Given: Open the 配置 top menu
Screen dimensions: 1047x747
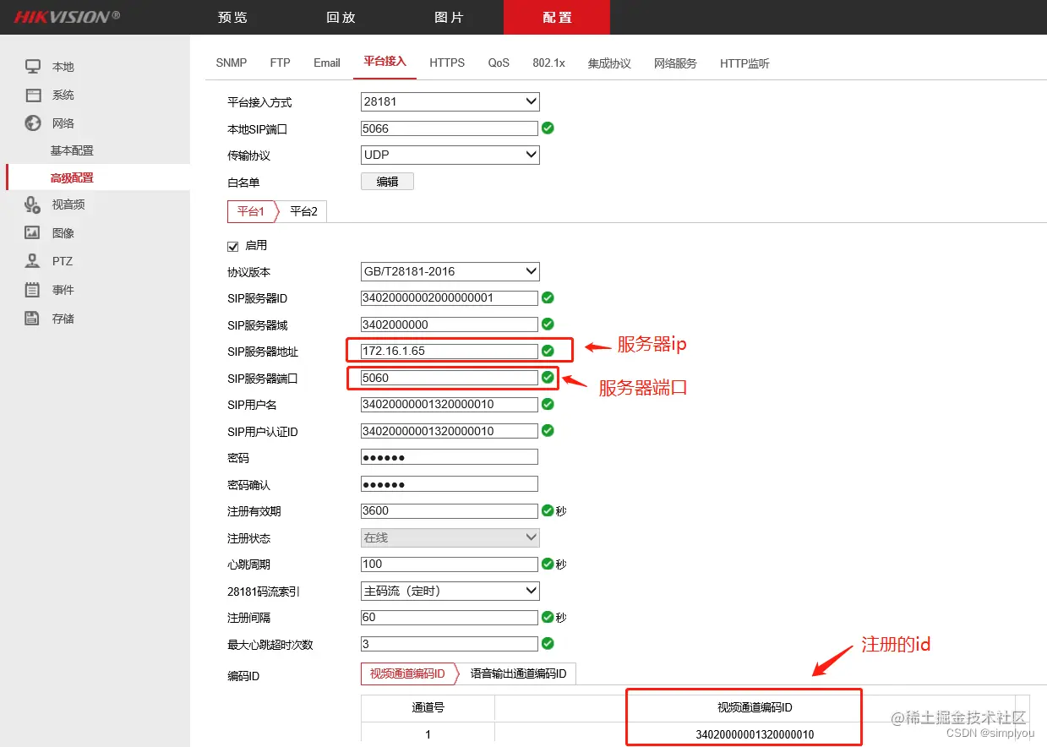Looking at the screenshot, I should point(557,17).
